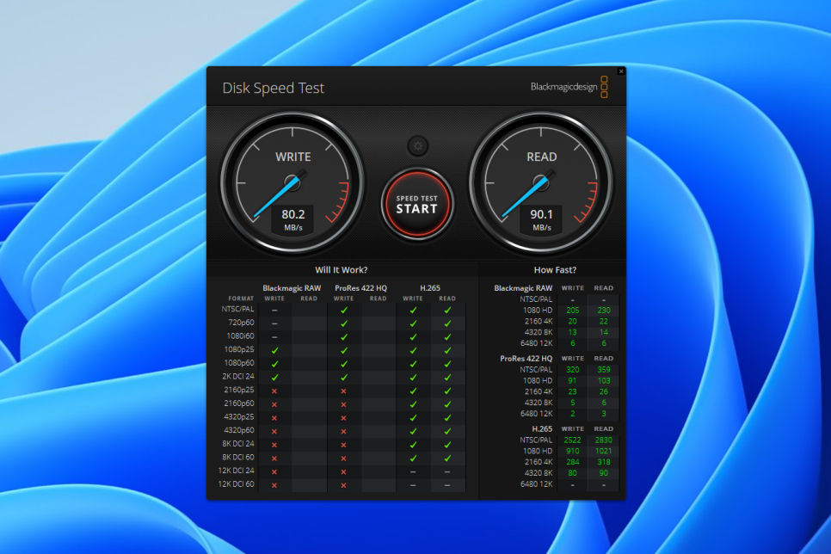Viewport: 831px width, 554px height.
Task: Click ProRes 422 HQ NTSC/PAL read value 359
Action: point(603,369)
